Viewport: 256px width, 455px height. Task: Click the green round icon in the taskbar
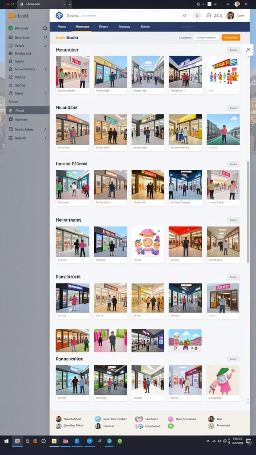tap(120, 441)
